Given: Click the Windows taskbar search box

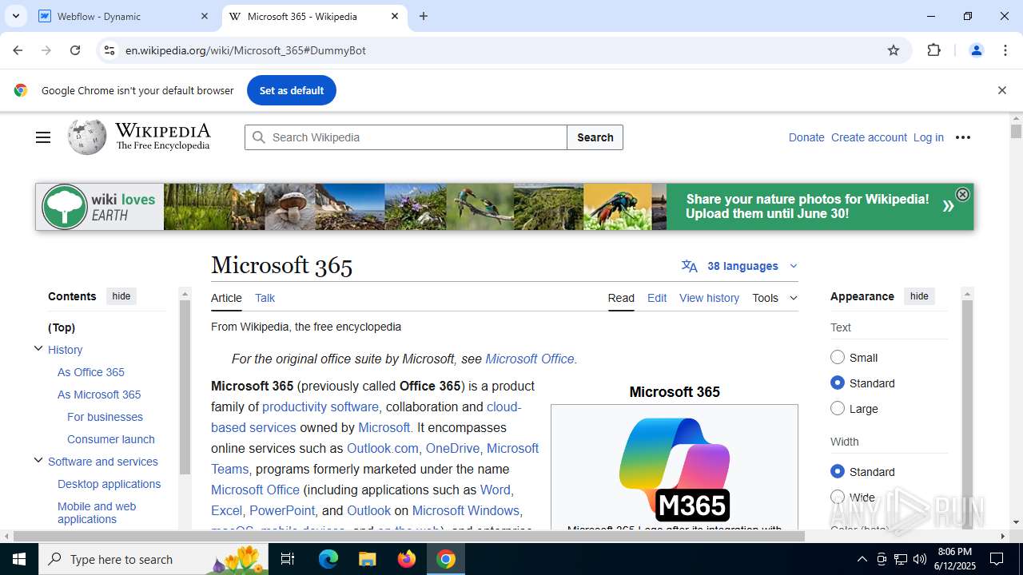Looking at the screenshot, I should (154, 559).
